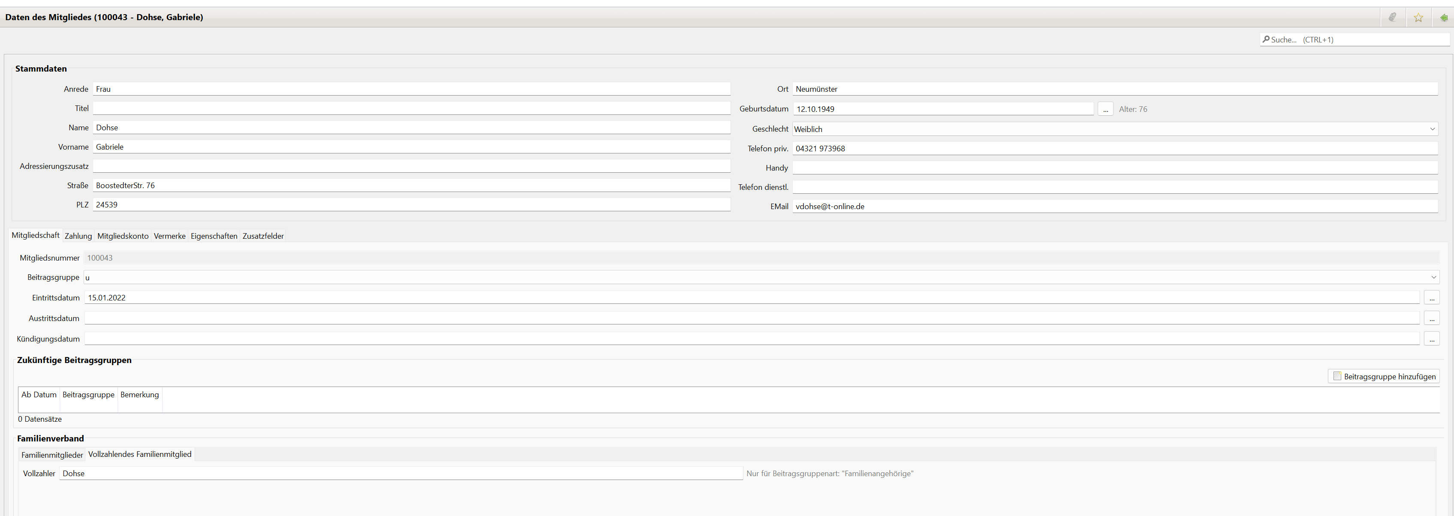Open date picker for Eintrittsdatum
1454x516 pixels.
coord(1431,298)
